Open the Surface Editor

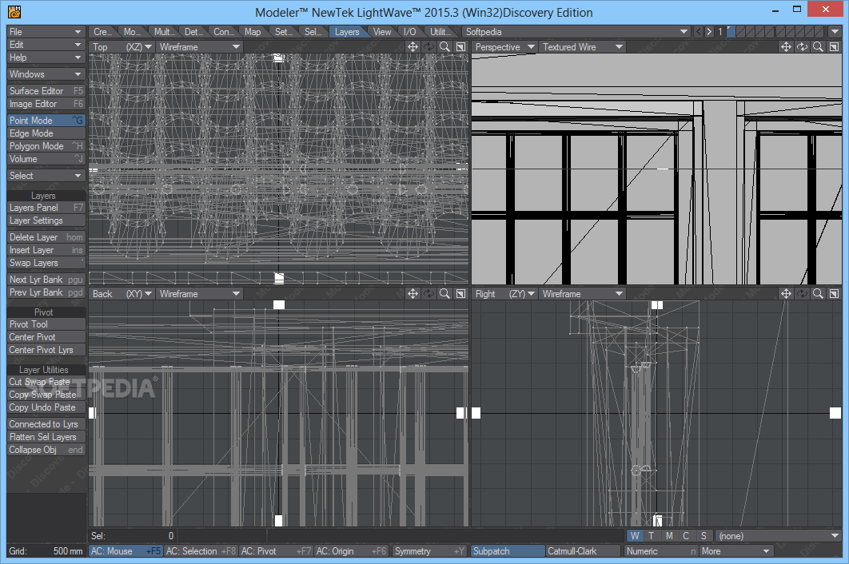click(x=46, y=91)
